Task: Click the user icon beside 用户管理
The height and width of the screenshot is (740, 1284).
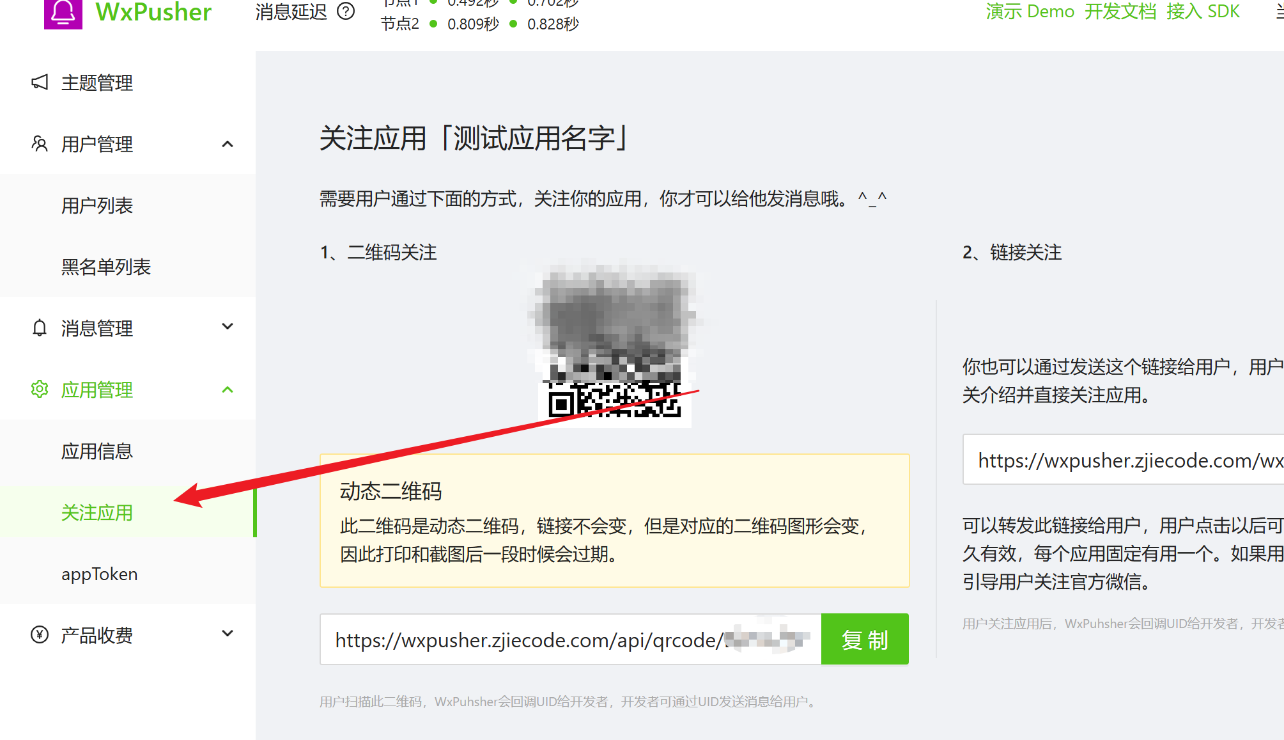Action: tap(40, 144)
